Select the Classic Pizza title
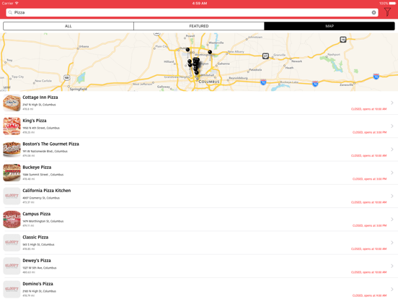This screenshot has width=398, height=299. click(x=35, y=237)
